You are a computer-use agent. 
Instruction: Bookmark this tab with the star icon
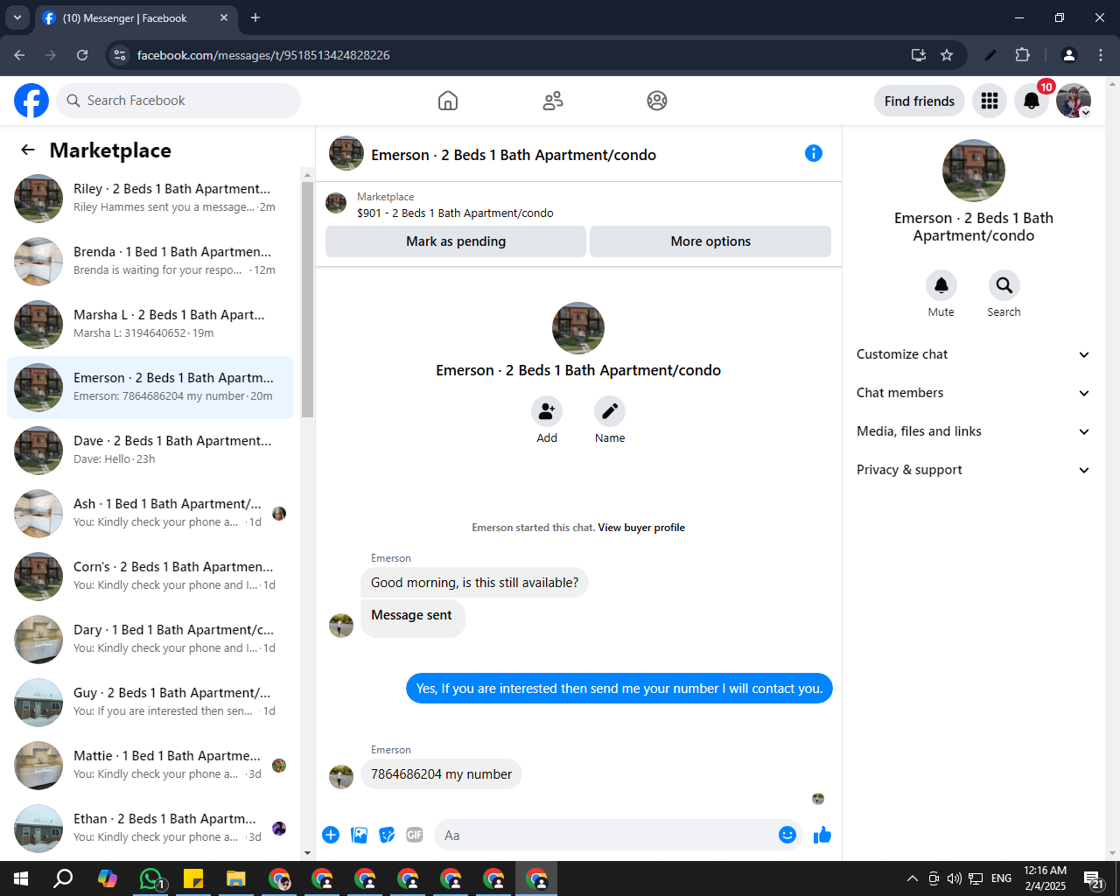947,55
